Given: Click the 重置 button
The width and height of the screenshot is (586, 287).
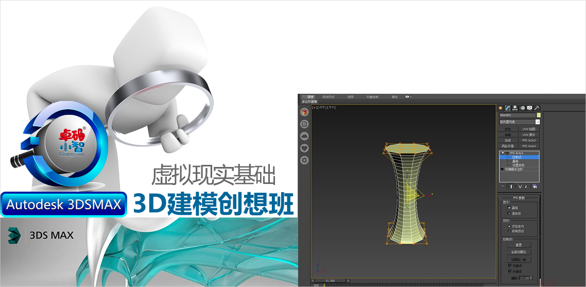Looking at the screenshot, I should [519, 245].
